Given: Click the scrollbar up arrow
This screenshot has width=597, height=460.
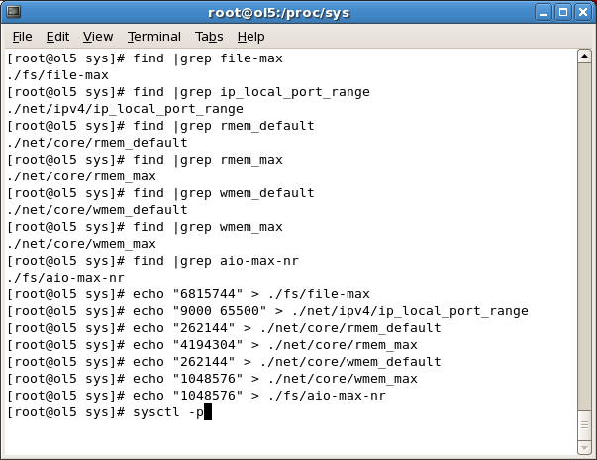Looking at the screenshot, I should tap(584, 57).
